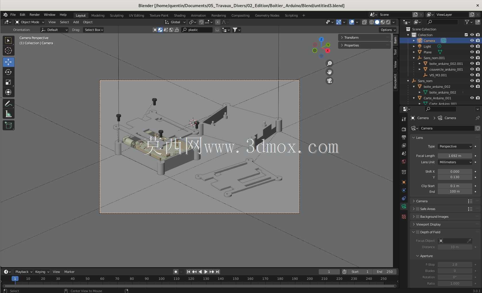482x293 pixels.
Task: Open Global transform orientation dropdown
Action: coord(175,22)
